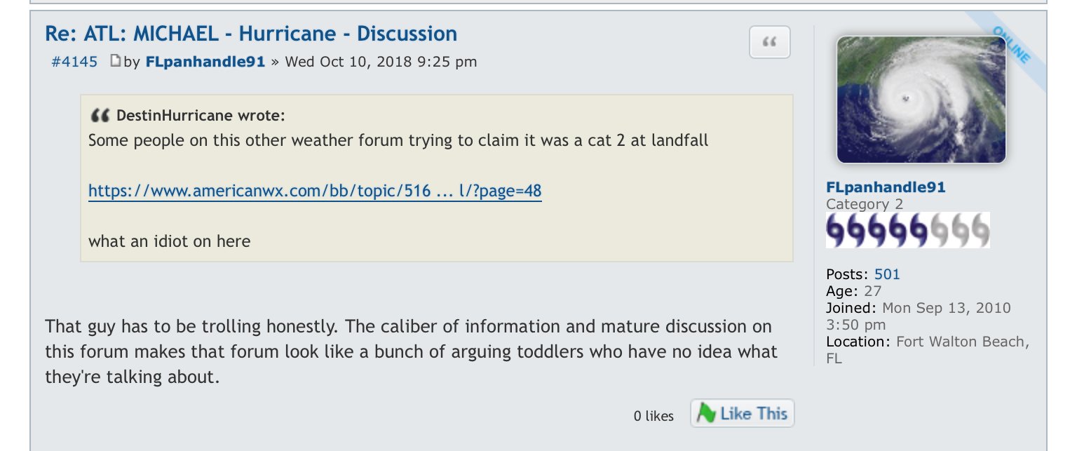Viewport: 1077px width, 451px height.
Task: Open the post number #4145 permalink
Action: pos(74,62)
